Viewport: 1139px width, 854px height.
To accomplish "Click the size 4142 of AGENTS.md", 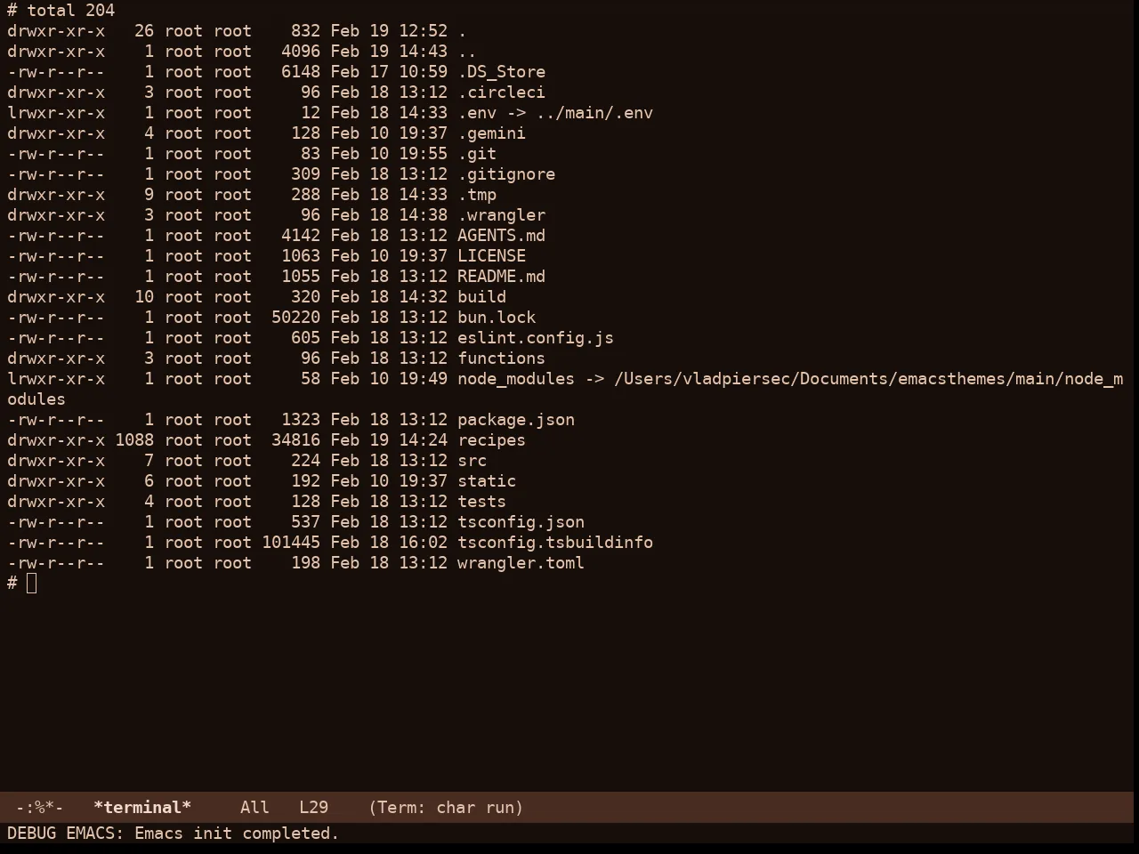I will tap(301, 236).
